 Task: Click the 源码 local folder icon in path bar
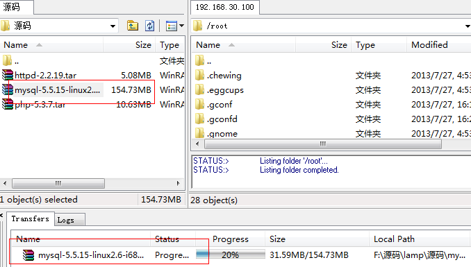click(5, 26)
